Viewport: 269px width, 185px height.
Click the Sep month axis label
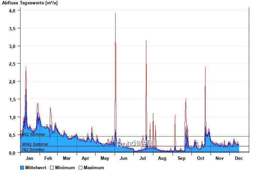[182, 158]
